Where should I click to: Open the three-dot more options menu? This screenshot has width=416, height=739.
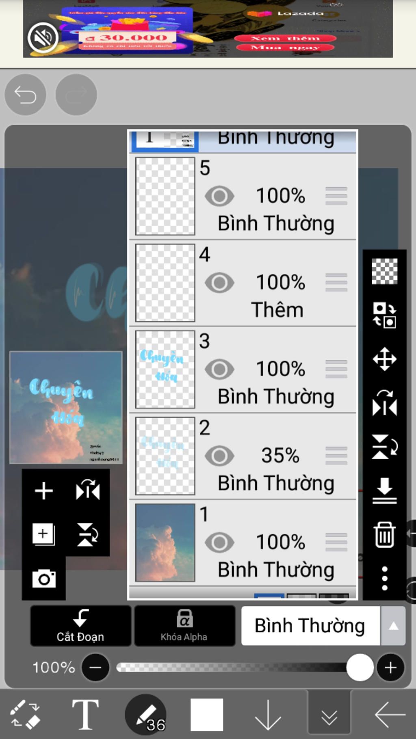tap(384, 578)
